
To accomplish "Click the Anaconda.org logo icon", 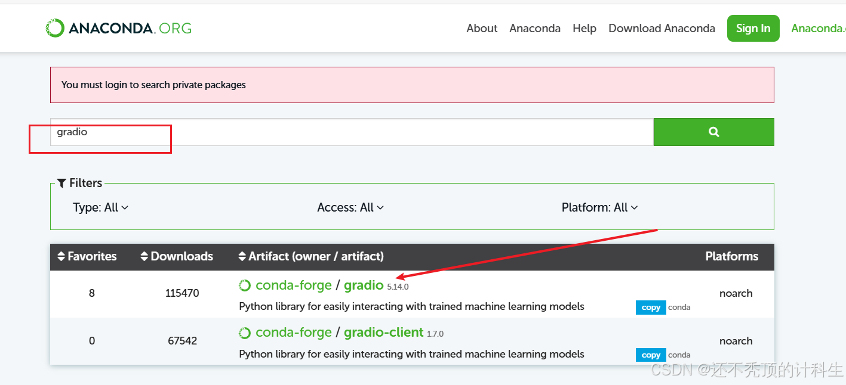I will pyautogui.click(x=55, y=28).
